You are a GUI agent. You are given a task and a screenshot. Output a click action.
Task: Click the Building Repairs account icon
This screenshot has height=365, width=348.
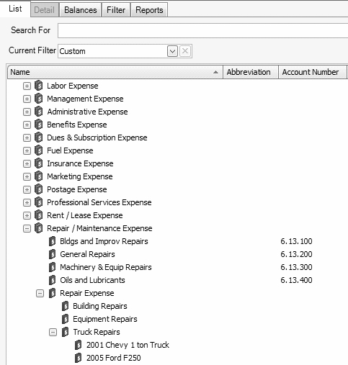pos(65,306)
